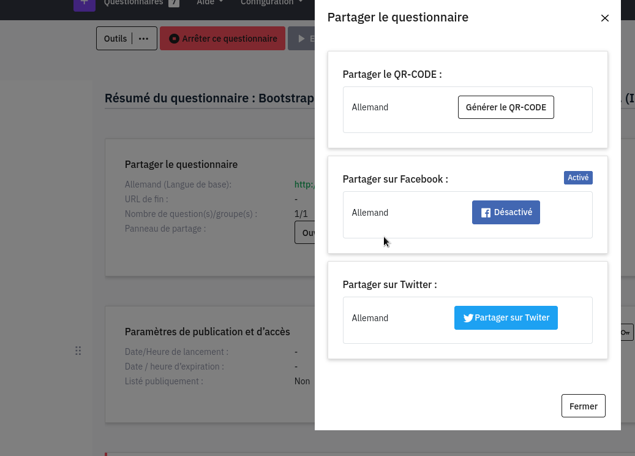
Task: Click the Facebook logo icon
Action: [x=486, y=213]
